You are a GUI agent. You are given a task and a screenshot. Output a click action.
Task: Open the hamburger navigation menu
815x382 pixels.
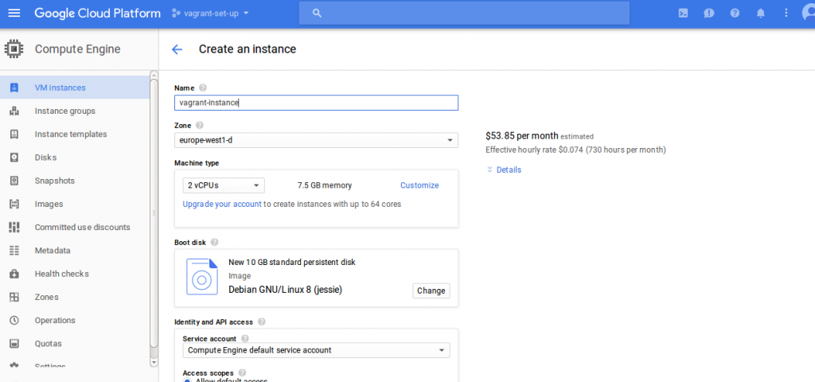[14, 13]
